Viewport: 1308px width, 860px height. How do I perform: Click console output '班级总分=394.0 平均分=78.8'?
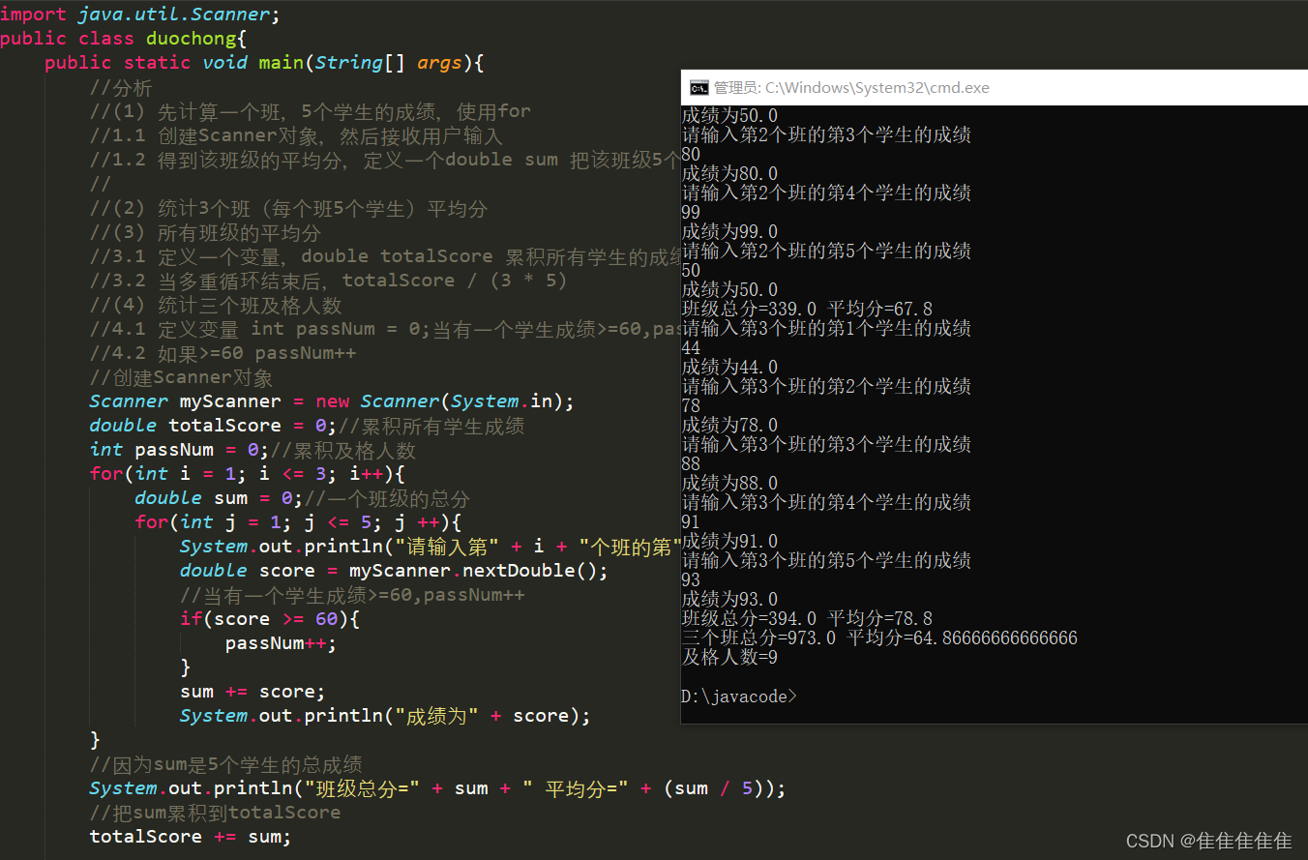[x=807, y=619]
